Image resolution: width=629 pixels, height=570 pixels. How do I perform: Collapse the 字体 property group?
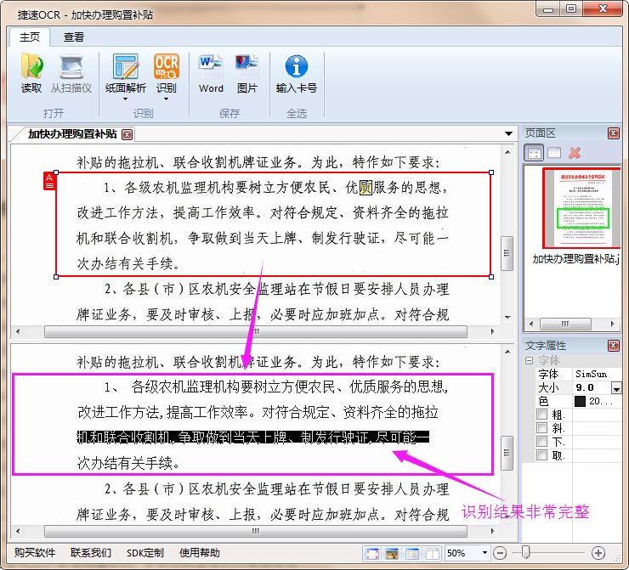coord(529,360)
